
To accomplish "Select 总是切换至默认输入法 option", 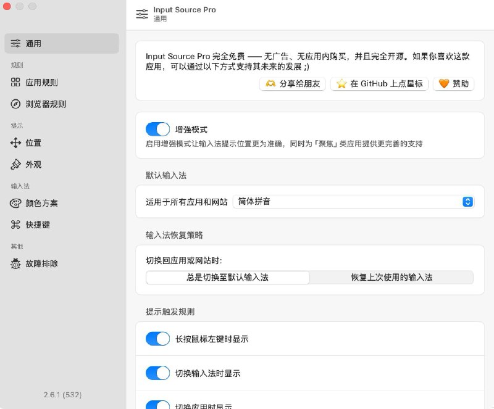I will tap(227, 278).
